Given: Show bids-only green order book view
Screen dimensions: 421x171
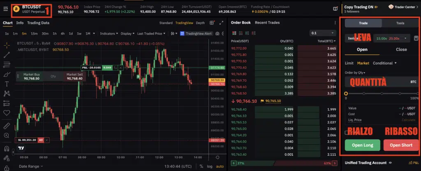Looking at the screenshot, I should point(247,33).
